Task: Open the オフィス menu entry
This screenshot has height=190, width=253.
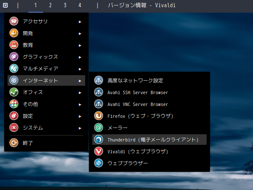Action: click(46, 92)
